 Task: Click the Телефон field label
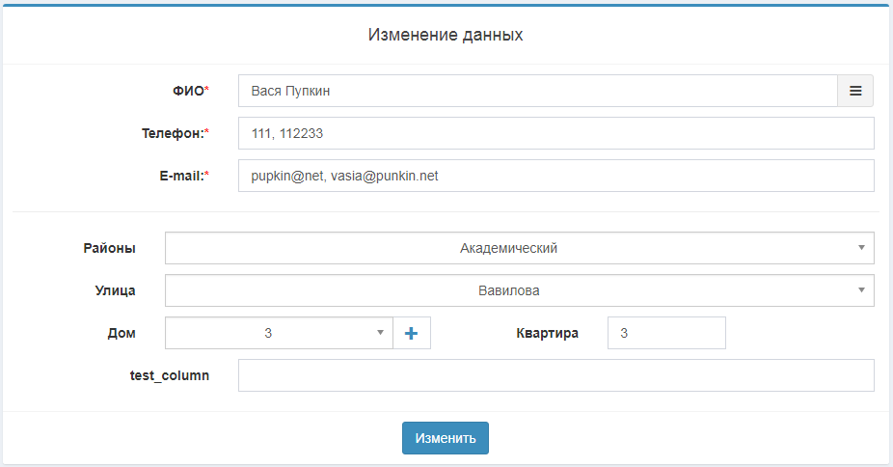click(x=176, y=134)
